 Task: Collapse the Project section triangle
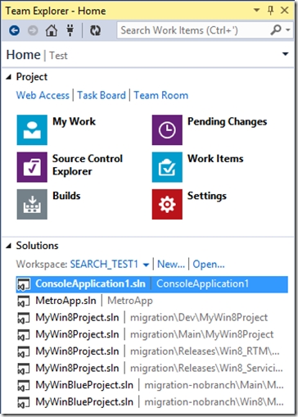tap(9, 77)
